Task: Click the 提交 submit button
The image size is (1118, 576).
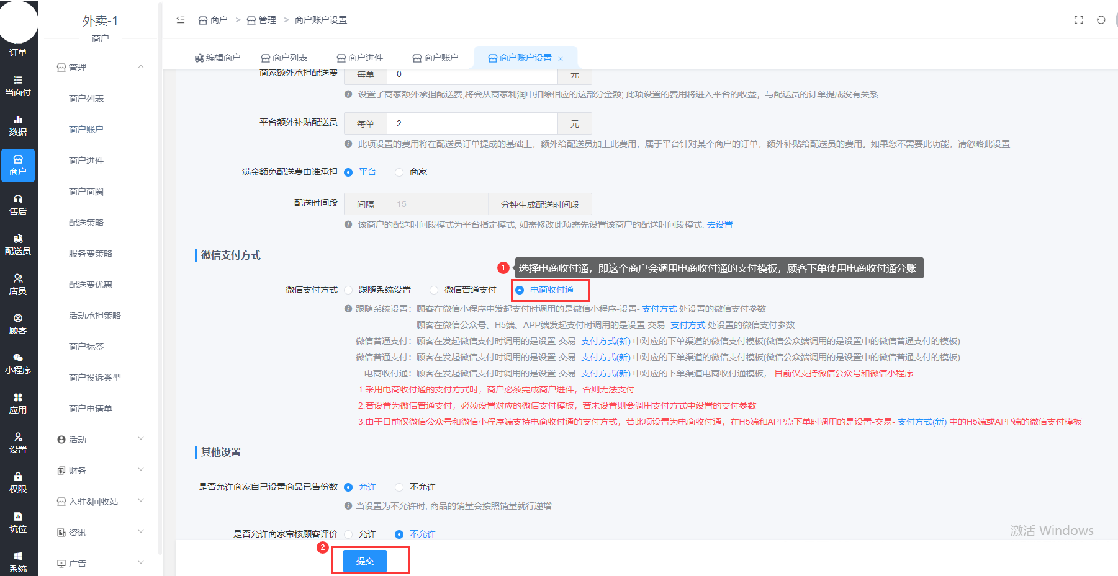Action: (365, 561)
